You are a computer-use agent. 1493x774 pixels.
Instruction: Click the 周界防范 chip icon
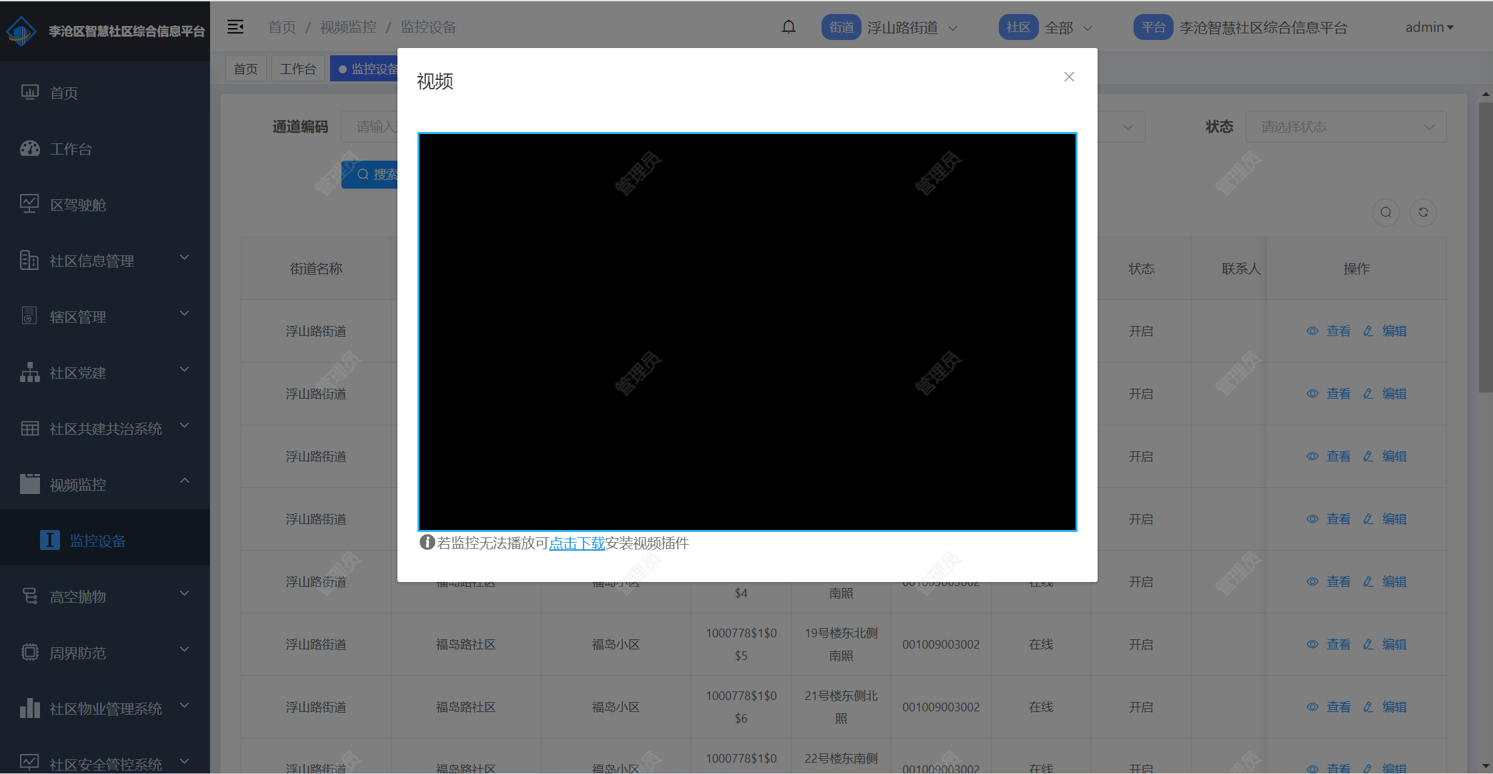[30, 652]
